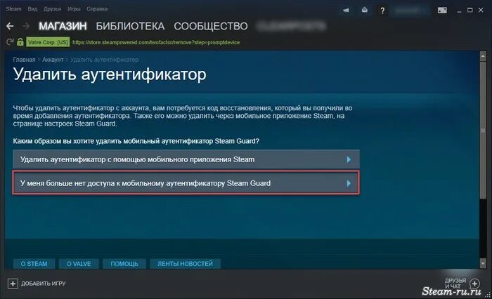Switch to Big Picture mode icon

(x=442, y=11)
